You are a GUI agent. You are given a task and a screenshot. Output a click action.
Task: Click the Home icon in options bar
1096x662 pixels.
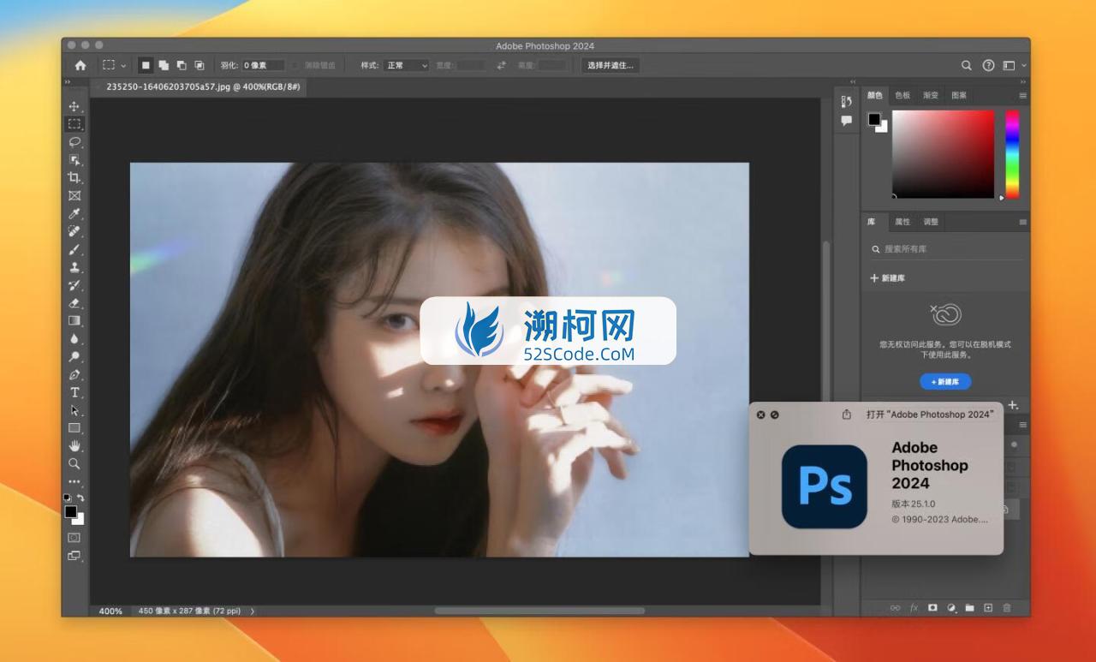80,65
